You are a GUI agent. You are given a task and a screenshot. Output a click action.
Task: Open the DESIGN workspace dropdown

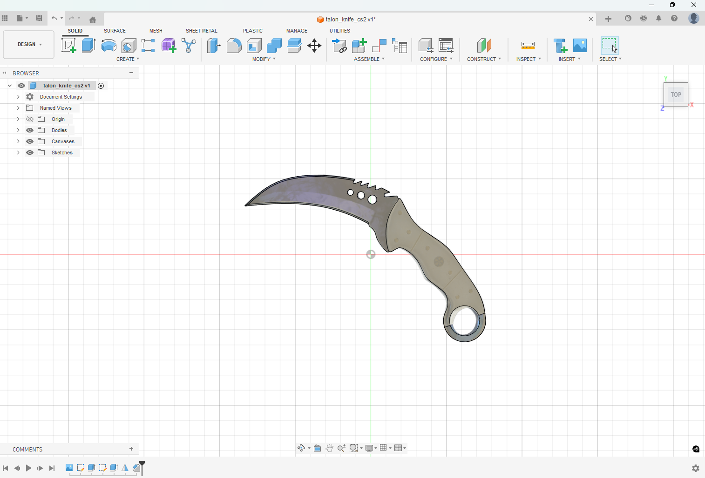(x=29, y=45)
